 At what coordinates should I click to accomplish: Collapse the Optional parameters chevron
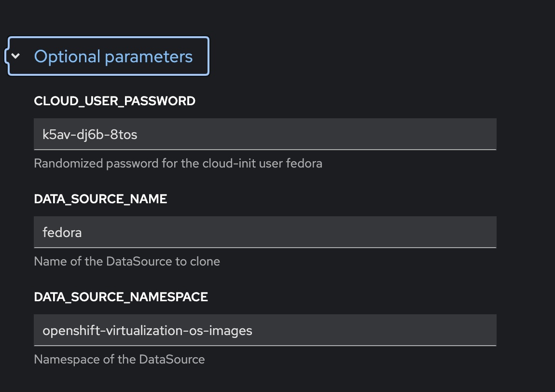16,56
